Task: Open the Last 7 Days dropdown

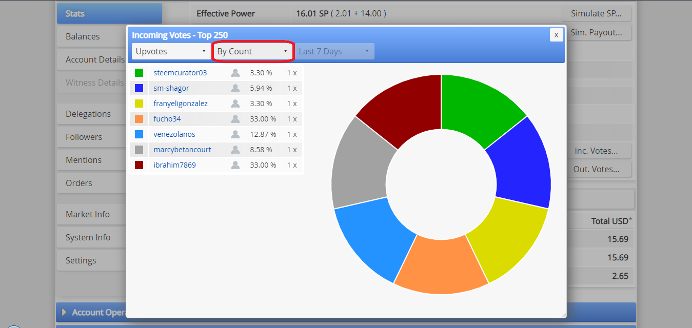Action: [334, 51]
